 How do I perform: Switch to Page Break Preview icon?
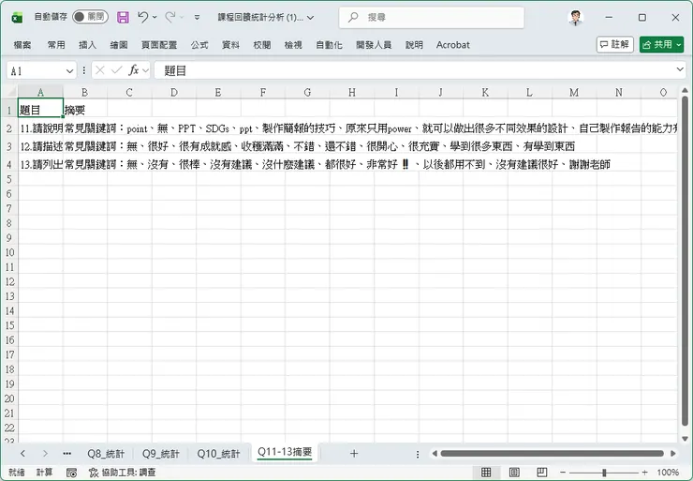tap(542, 473)
